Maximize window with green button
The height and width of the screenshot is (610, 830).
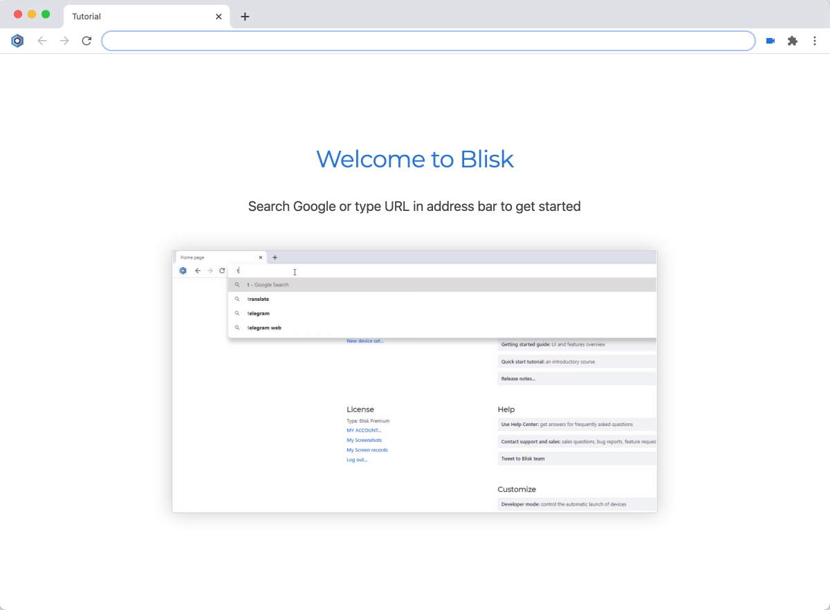click(x=46, y=15)
